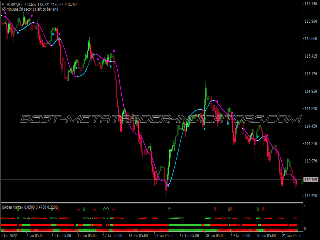Click the 115.900 price scale value
The image size is (320, 240).
311,21
